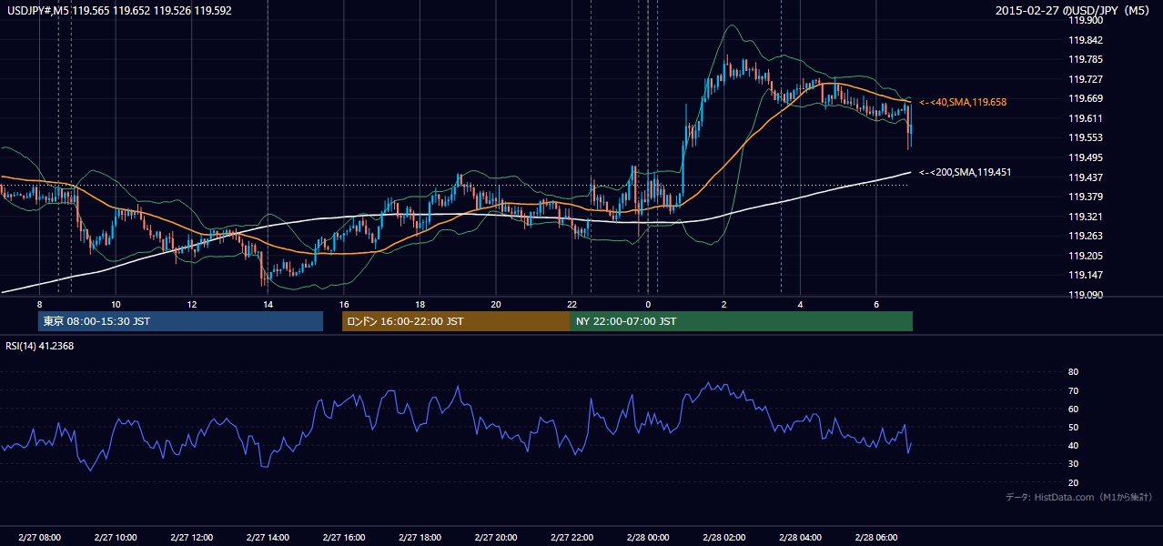This screenshot has height=546, width=1163.
Task: Click the 200 SMA 119.451 label
Action: point(966,172)
